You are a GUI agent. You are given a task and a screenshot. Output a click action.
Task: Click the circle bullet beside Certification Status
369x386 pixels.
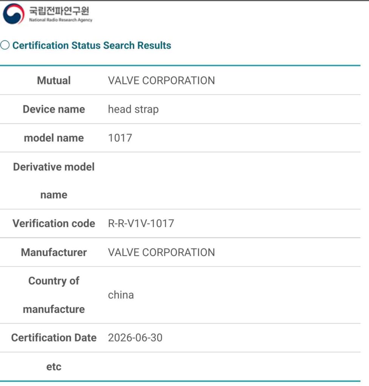(5, 45)
